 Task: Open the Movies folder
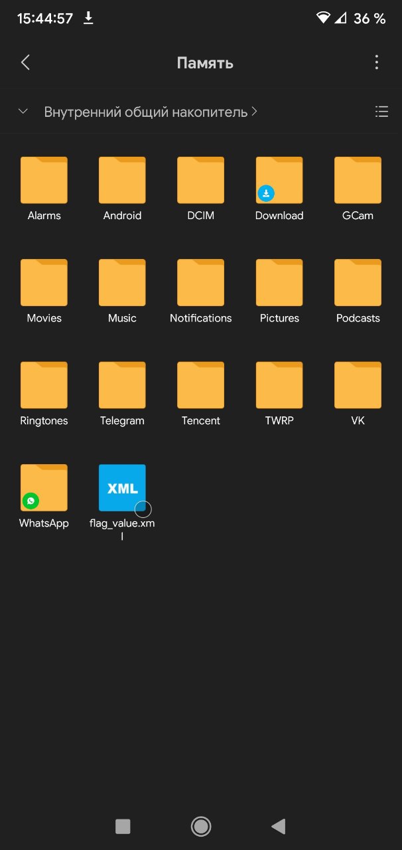[44, 282]
